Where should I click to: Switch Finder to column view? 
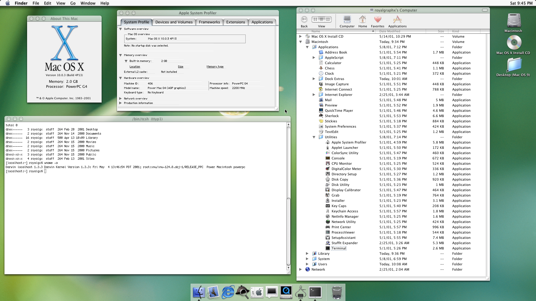click(x=328, y=19)
